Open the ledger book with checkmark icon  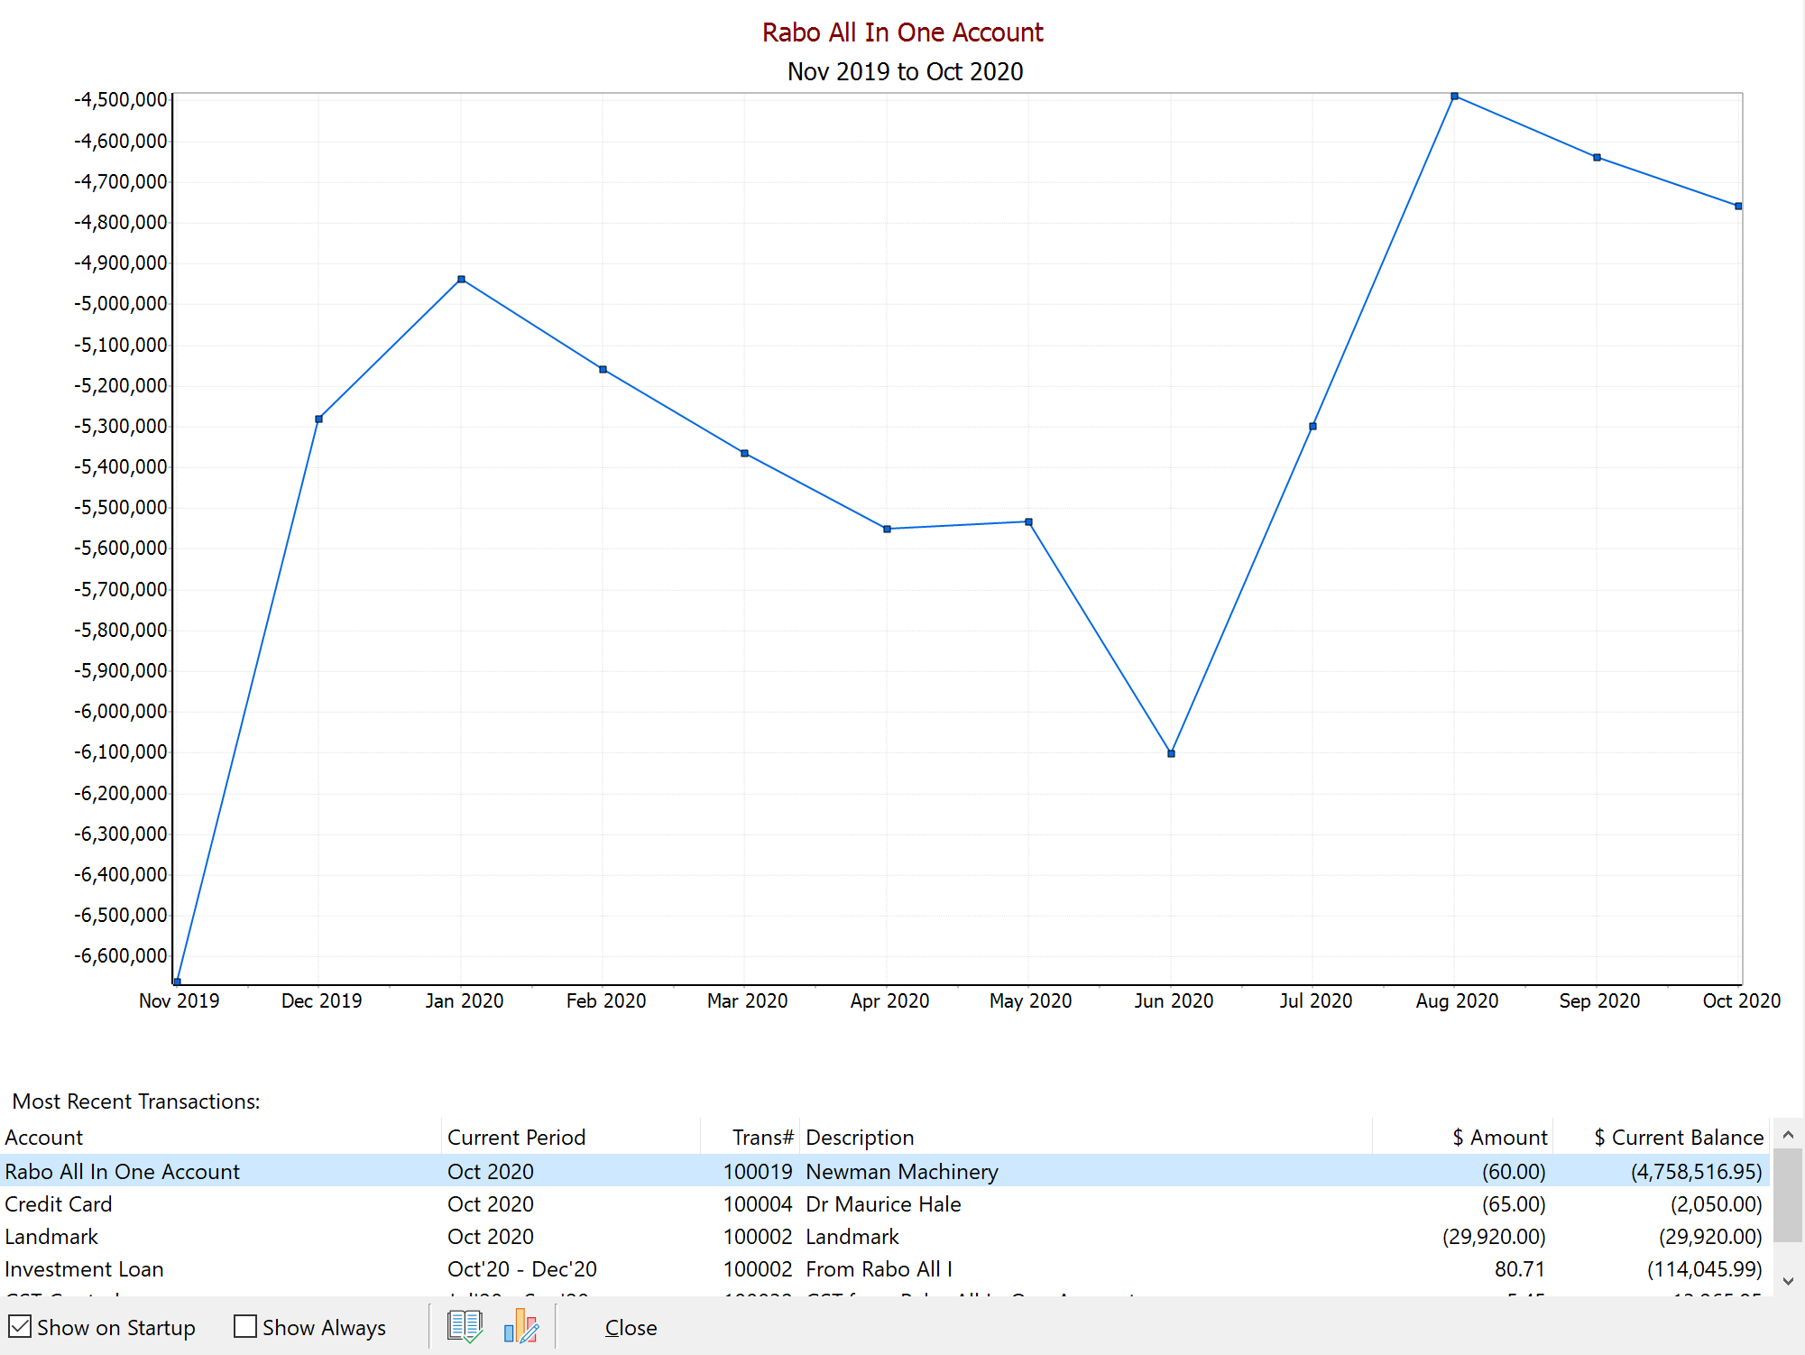click(x=465, y=1327)
